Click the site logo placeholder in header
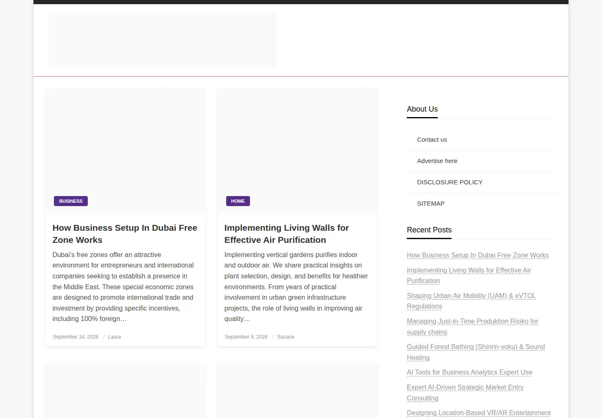602x418 pixels. point(162,40)
